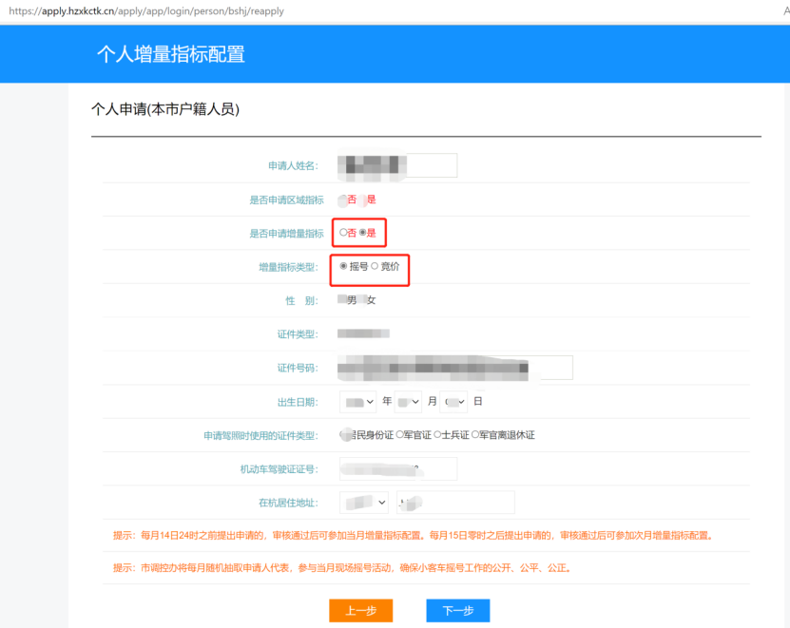Open the birth month dropdown
Image resolution: width=790 pixels, height=628 pixels.
pyautogui.click(x=408, y=402)
